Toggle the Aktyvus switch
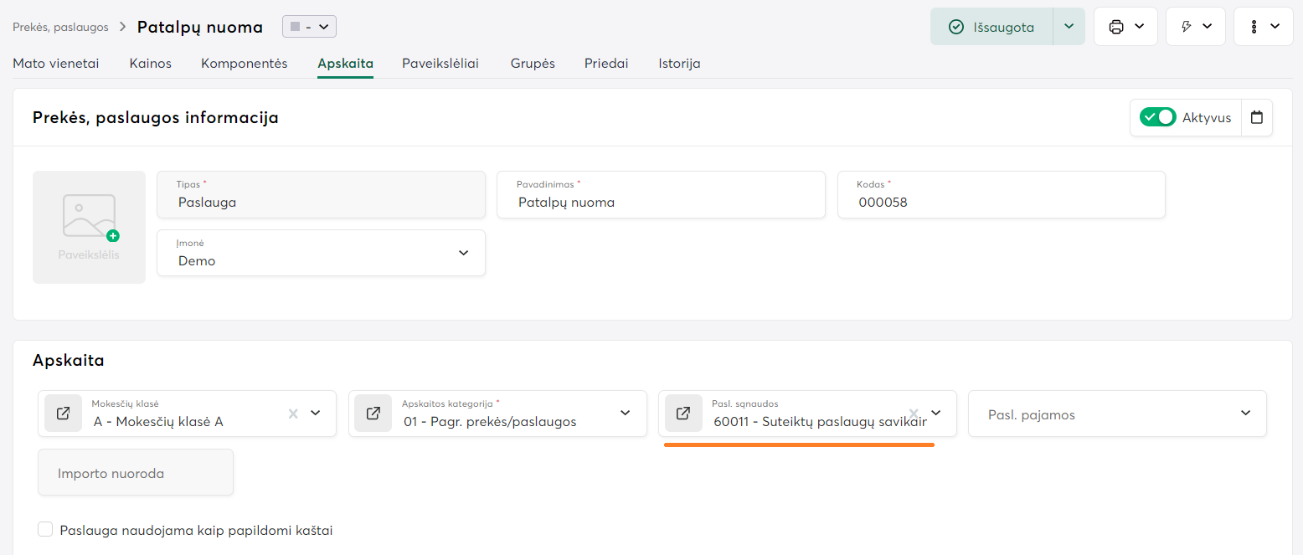This screenshot has height=555, width=1303. [1158, 118]
